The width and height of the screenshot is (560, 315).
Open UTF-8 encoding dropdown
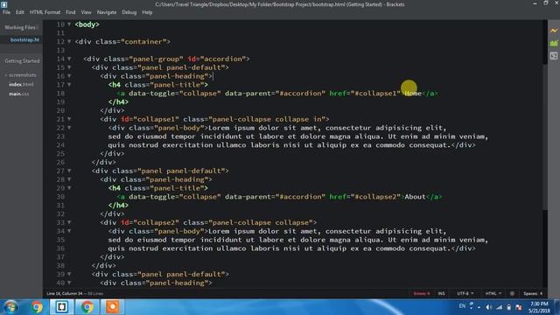(465, 294)
